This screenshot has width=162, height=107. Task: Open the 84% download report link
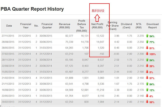152,84
